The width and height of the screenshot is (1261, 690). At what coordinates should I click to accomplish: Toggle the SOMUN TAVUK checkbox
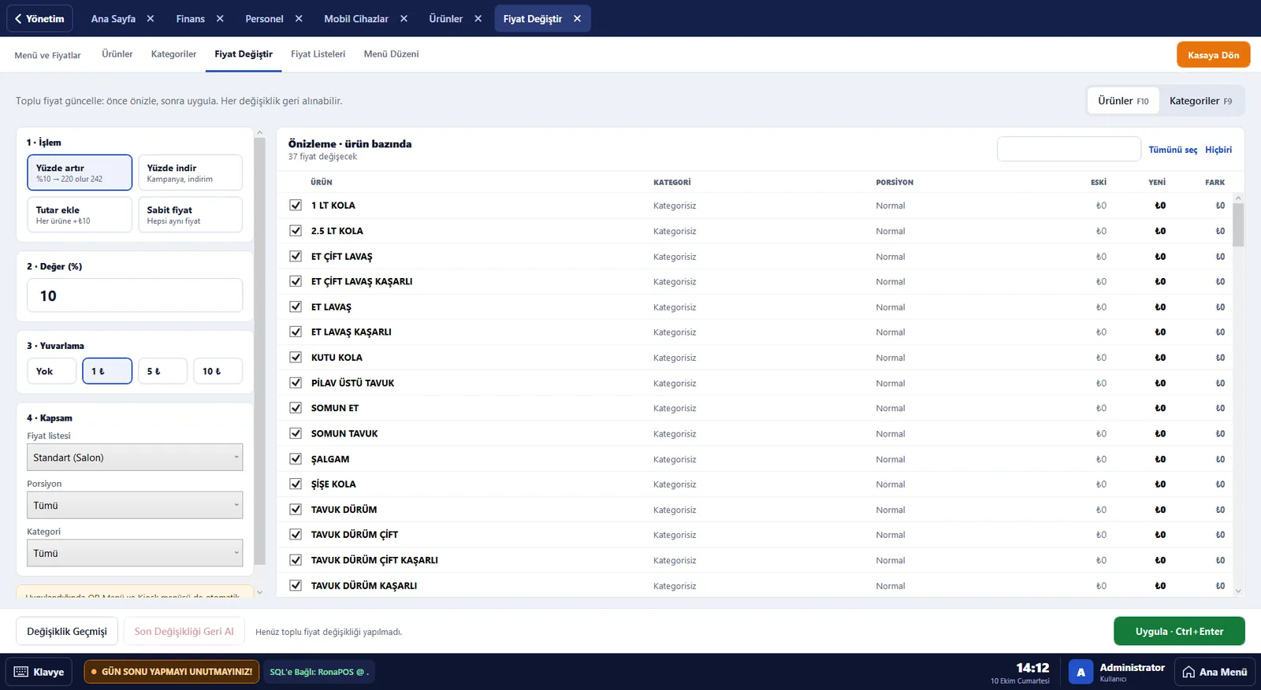(x=296, y=433)
